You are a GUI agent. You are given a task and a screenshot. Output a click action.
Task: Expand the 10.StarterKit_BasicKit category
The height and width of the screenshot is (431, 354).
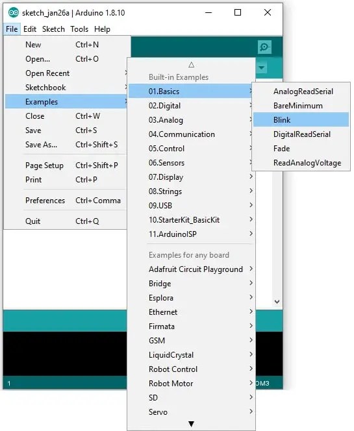tap(191, 220)
